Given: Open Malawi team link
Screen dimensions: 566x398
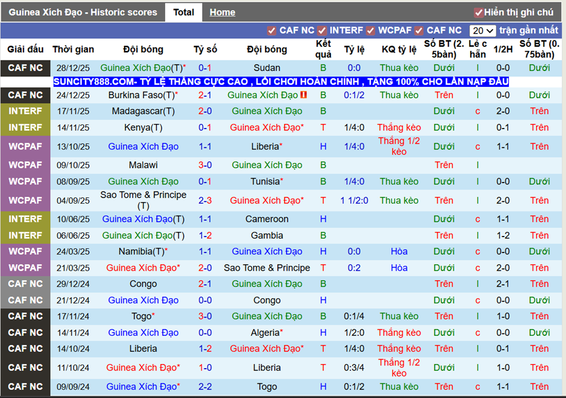Looking at the screenshot, I should 143,165.
